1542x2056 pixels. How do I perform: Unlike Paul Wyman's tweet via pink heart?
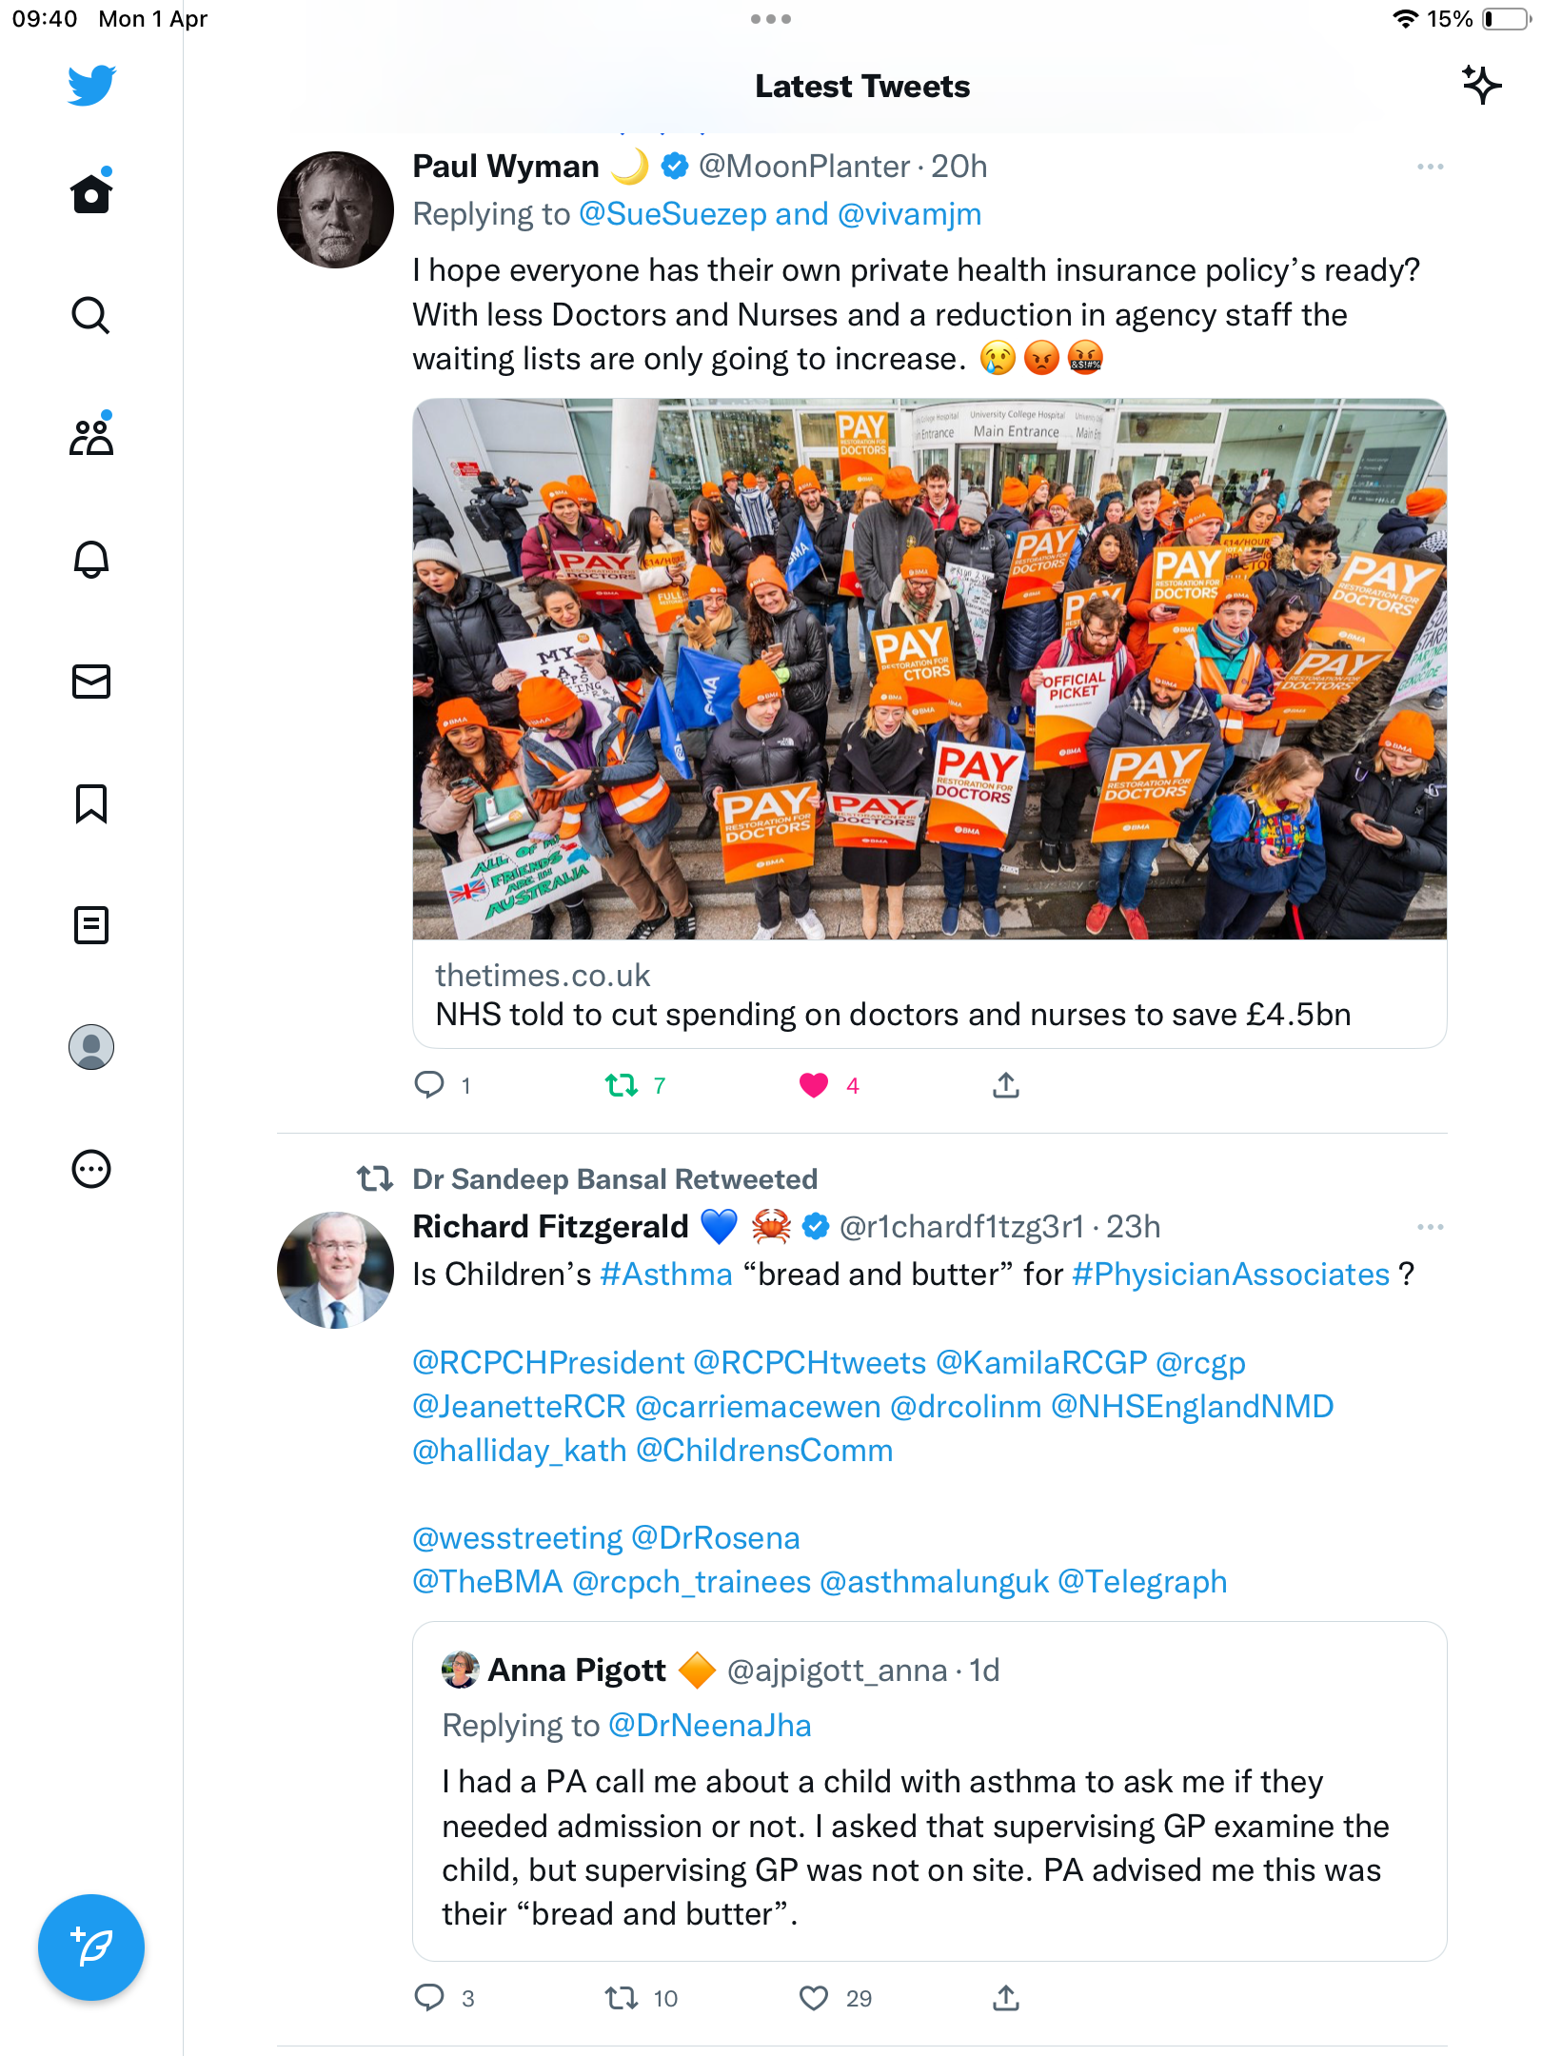(814, 1085)
